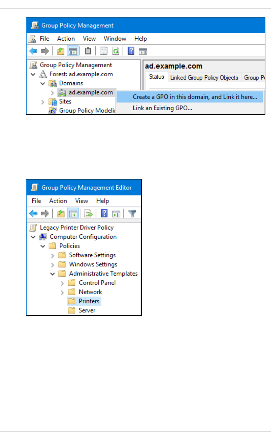Screen dimensions: 271x440
Task: Select the Administrative Templates folder
Action: coord(103,273)
